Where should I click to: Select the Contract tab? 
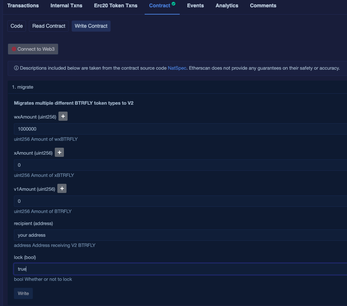point(160,6)
